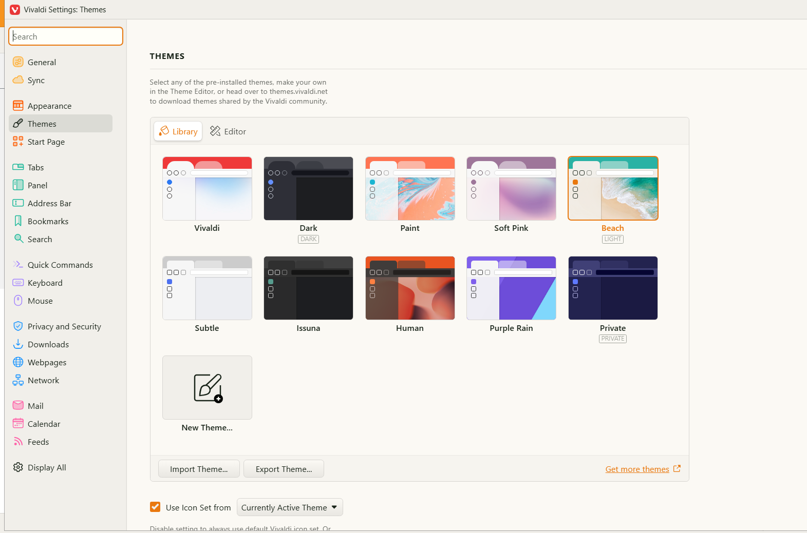Viewport: 807px width, 533px height.
Task: Click the Downloads arrow icon
Action: pyautogui.click(x=18, y=344)
